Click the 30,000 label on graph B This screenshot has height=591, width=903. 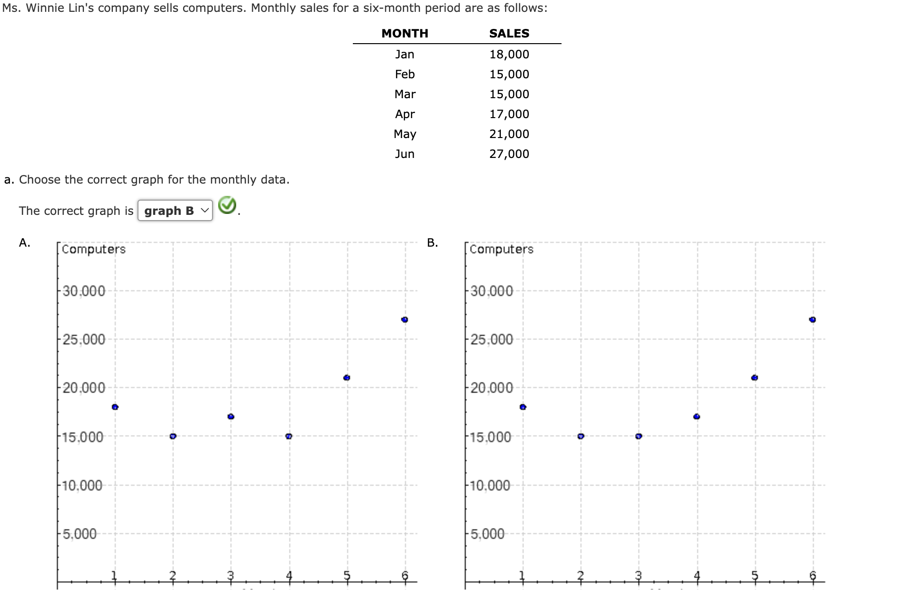coord(492,291)
